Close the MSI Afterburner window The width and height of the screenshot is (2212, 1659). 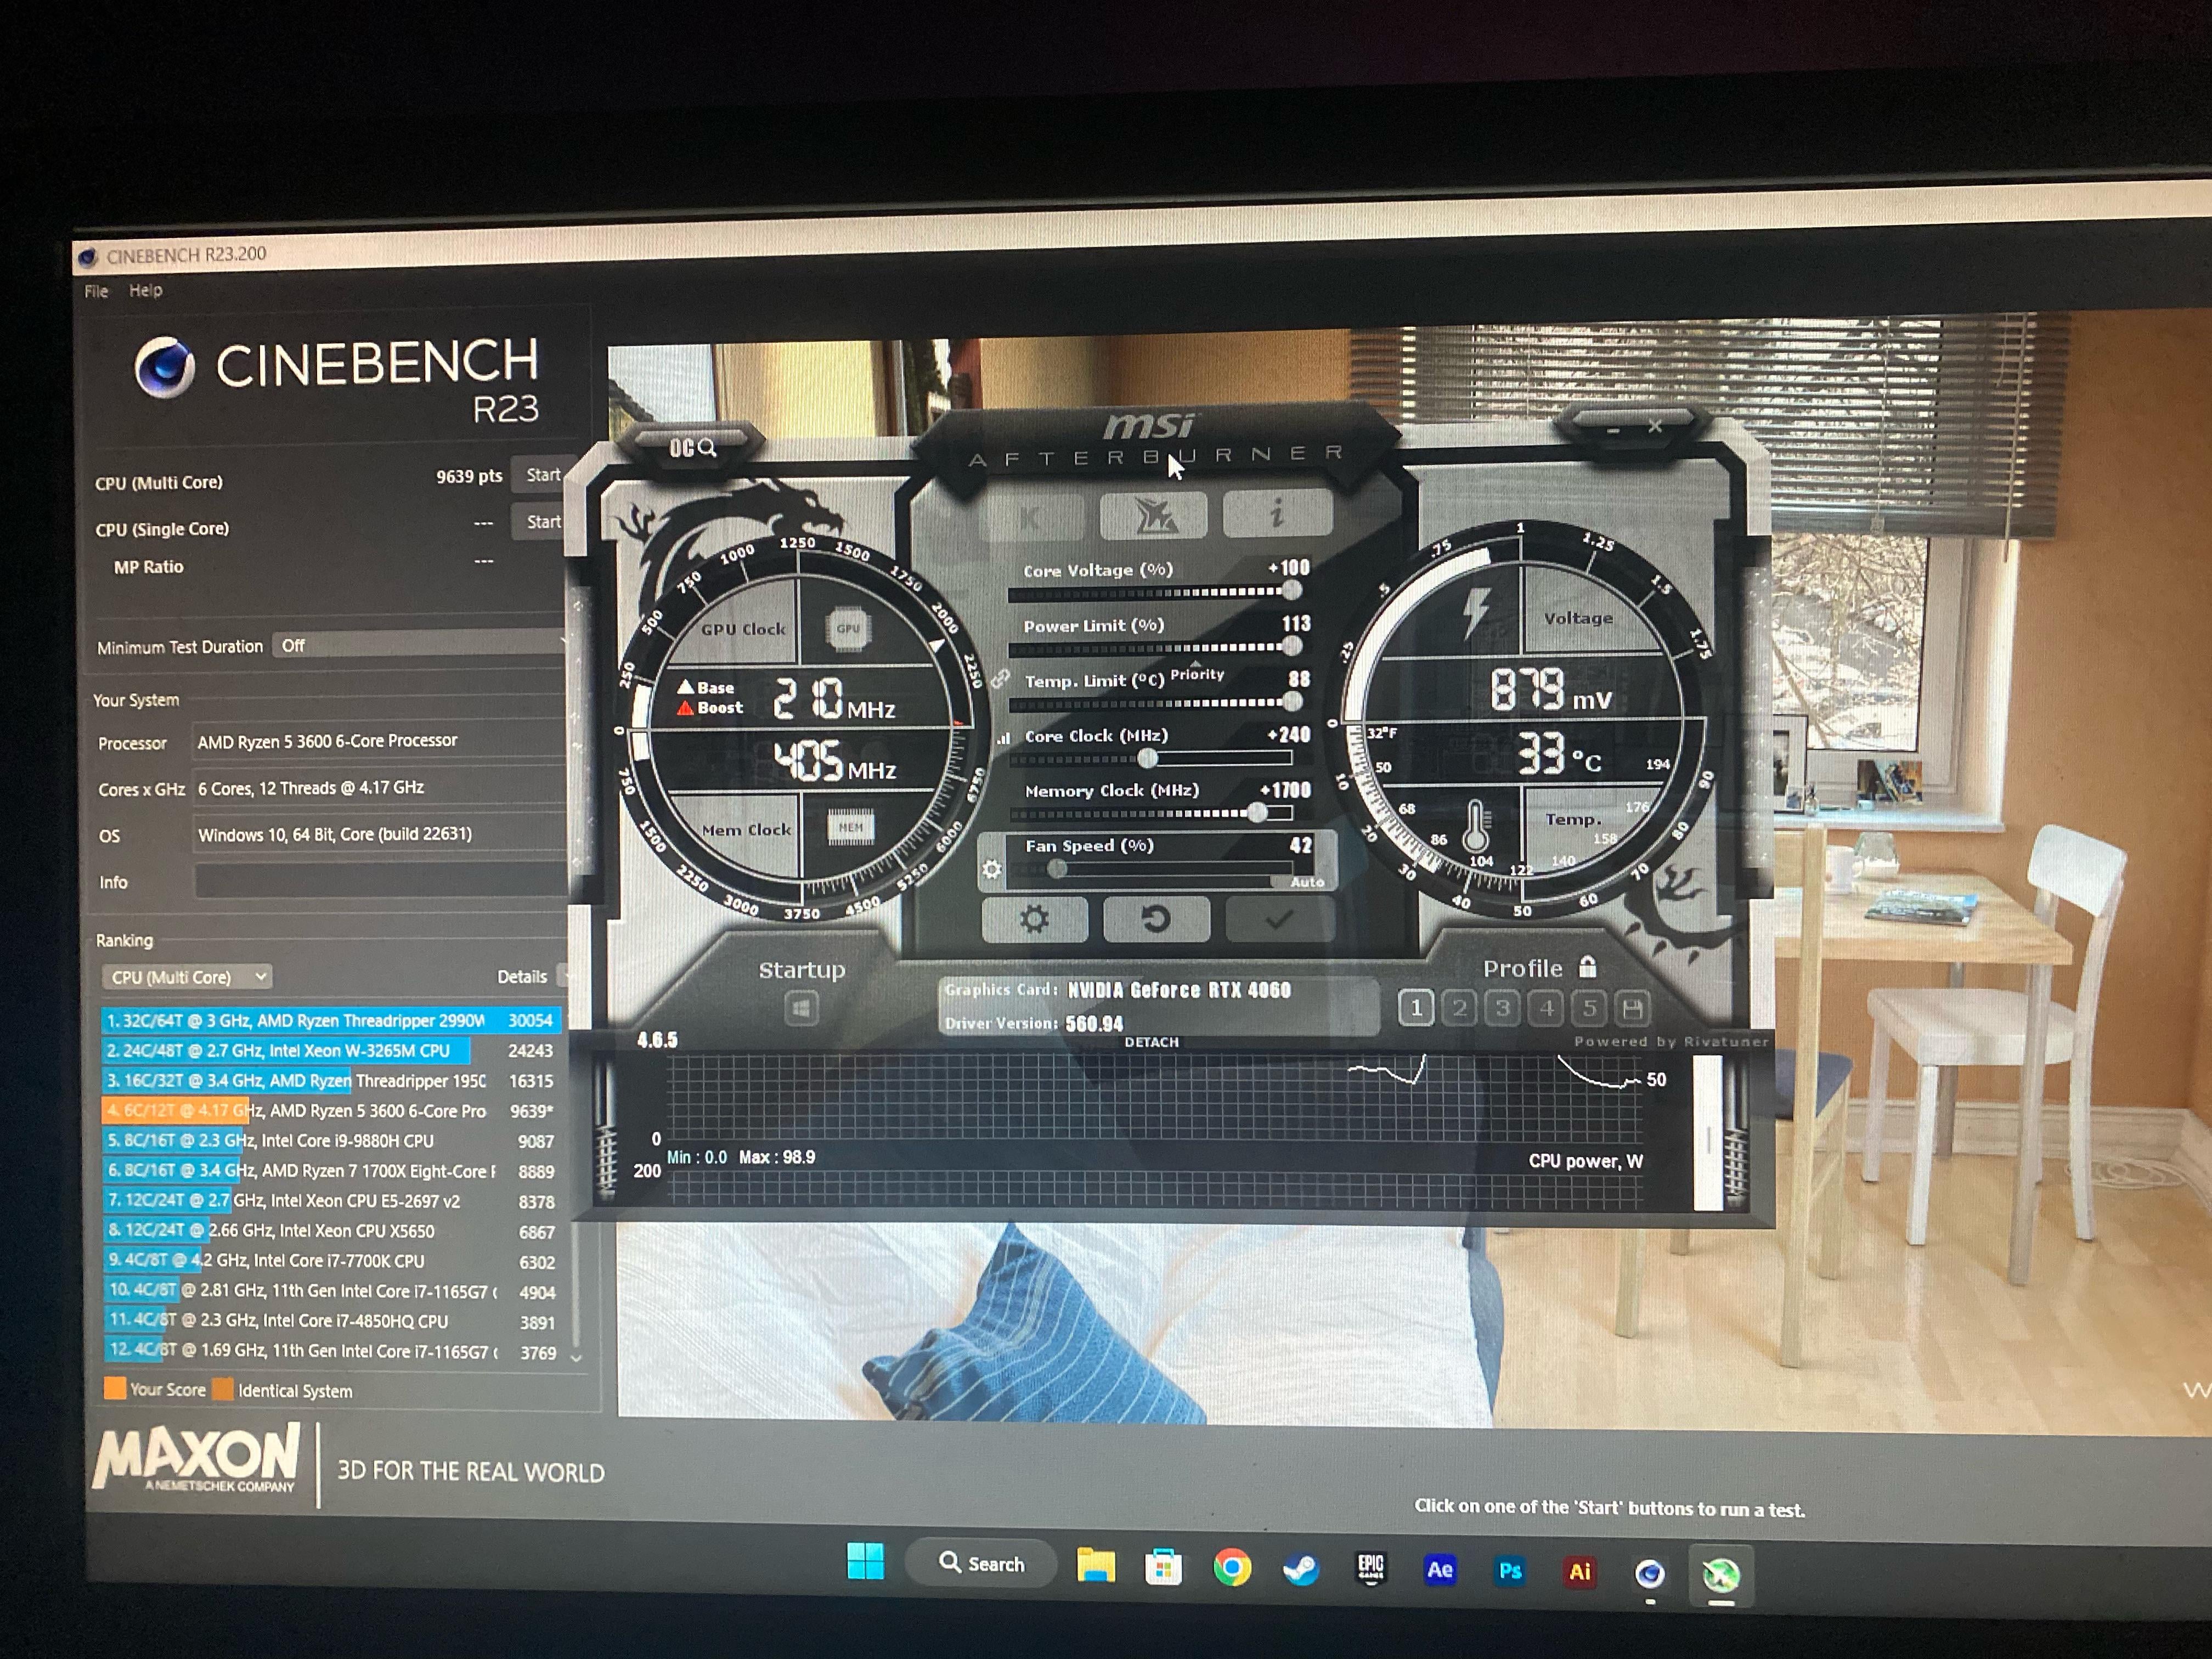tap(1655, 427)
